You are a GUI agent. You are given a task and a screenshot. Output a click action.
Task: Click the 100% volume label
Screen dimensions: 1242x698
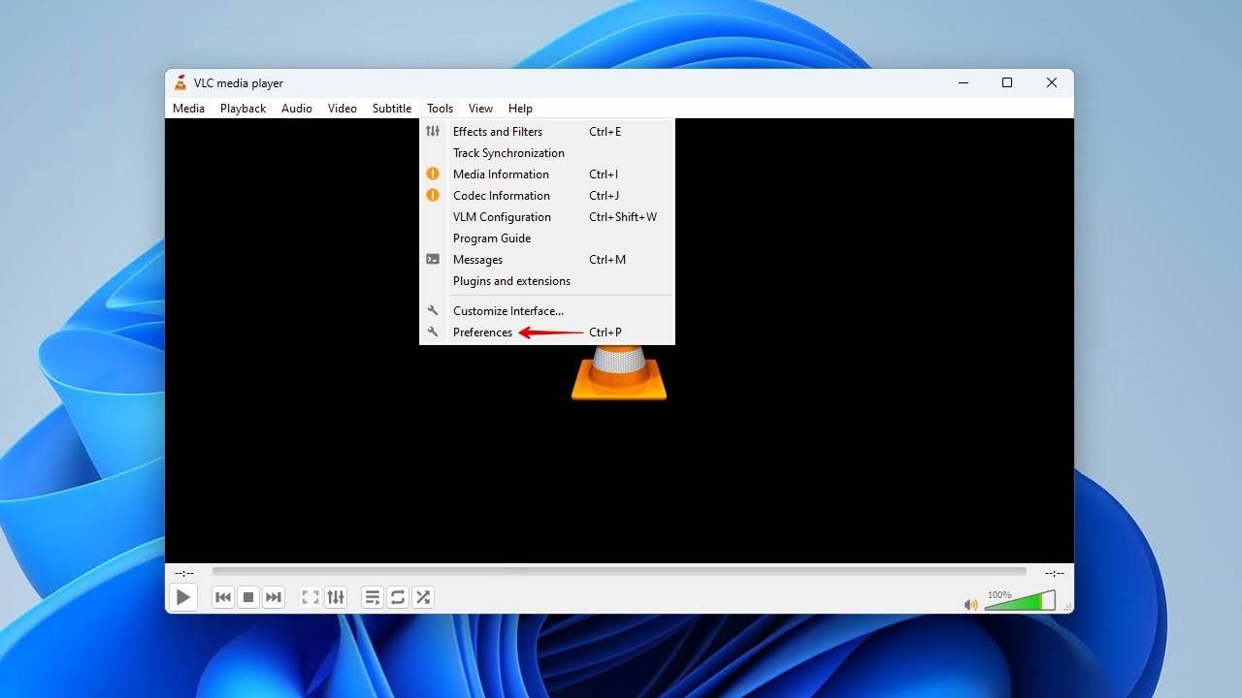(x=999, y=595)
